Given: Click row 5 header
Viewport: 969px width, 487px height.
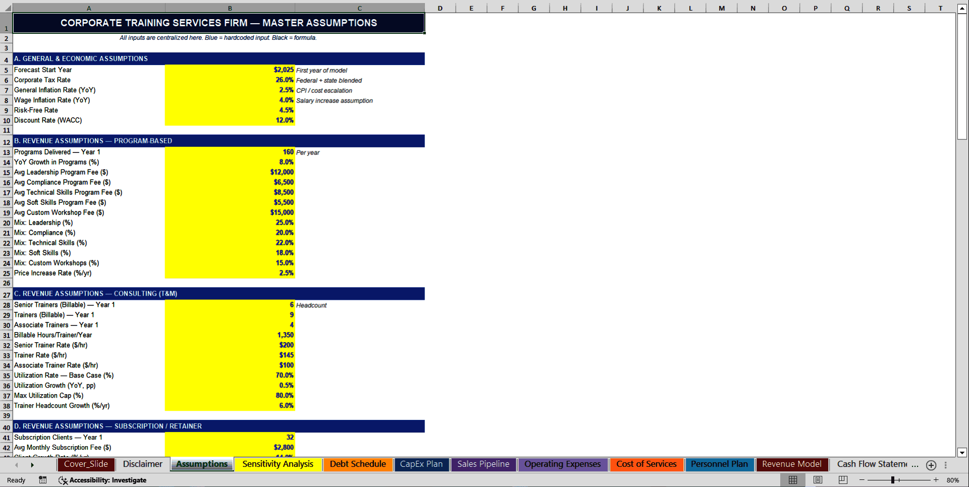Looking at the screenshot, I should (6, 70).
